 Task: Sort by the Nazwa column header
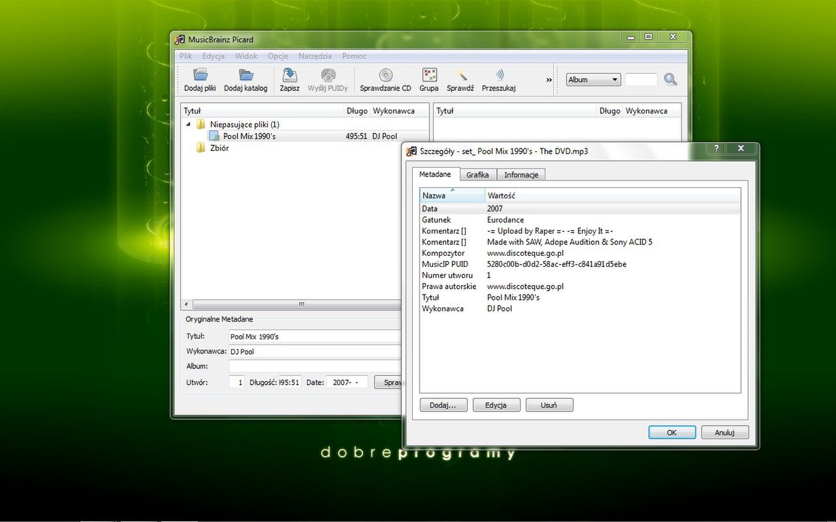coord(452,196)
